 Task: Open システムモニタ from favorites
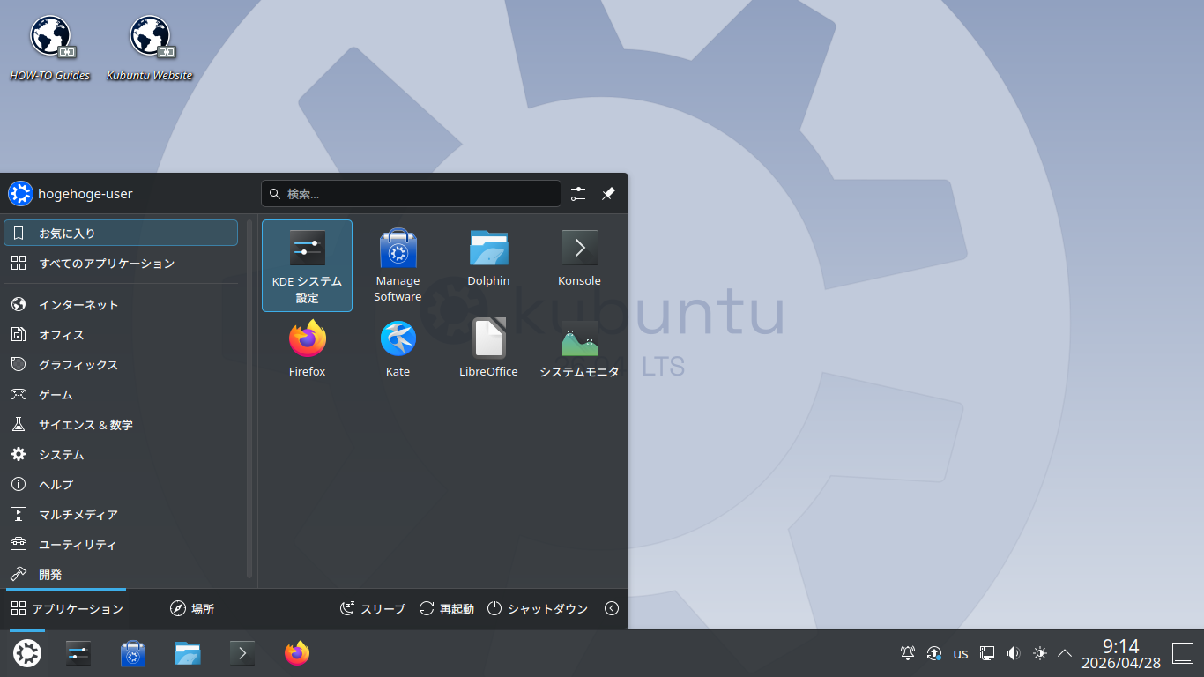(579, 346)
